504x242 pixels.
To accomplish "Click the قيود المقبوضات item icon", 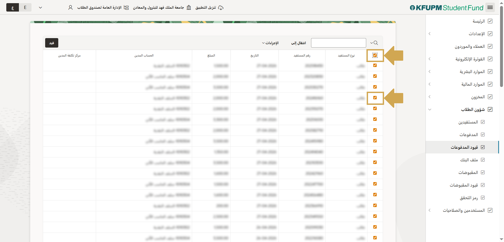I will coord(483,185).
